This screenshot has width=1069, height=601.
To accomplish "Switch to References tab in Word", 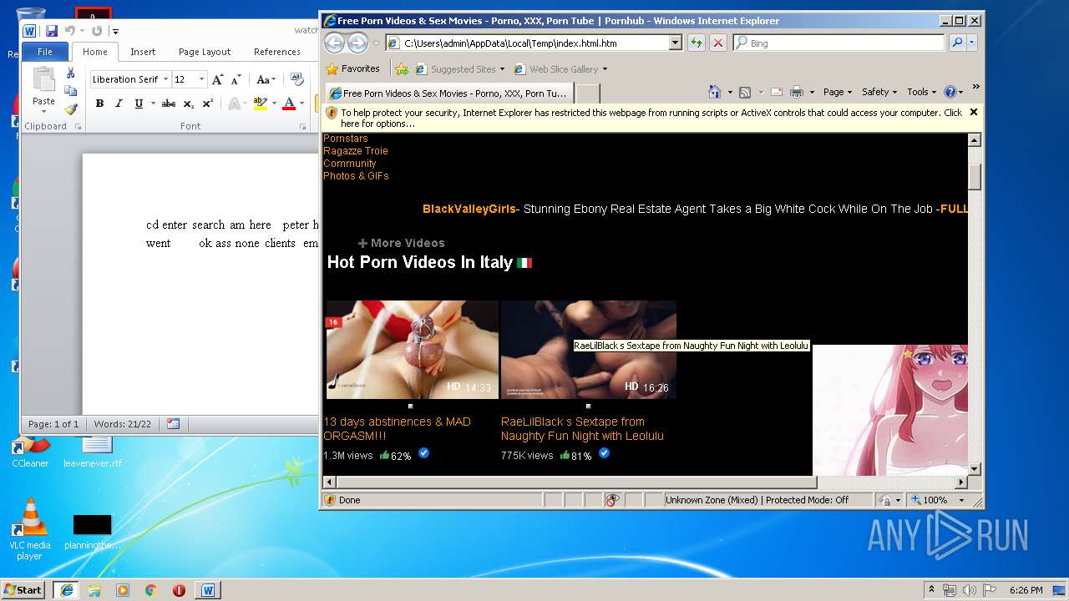I will point(277,52).
